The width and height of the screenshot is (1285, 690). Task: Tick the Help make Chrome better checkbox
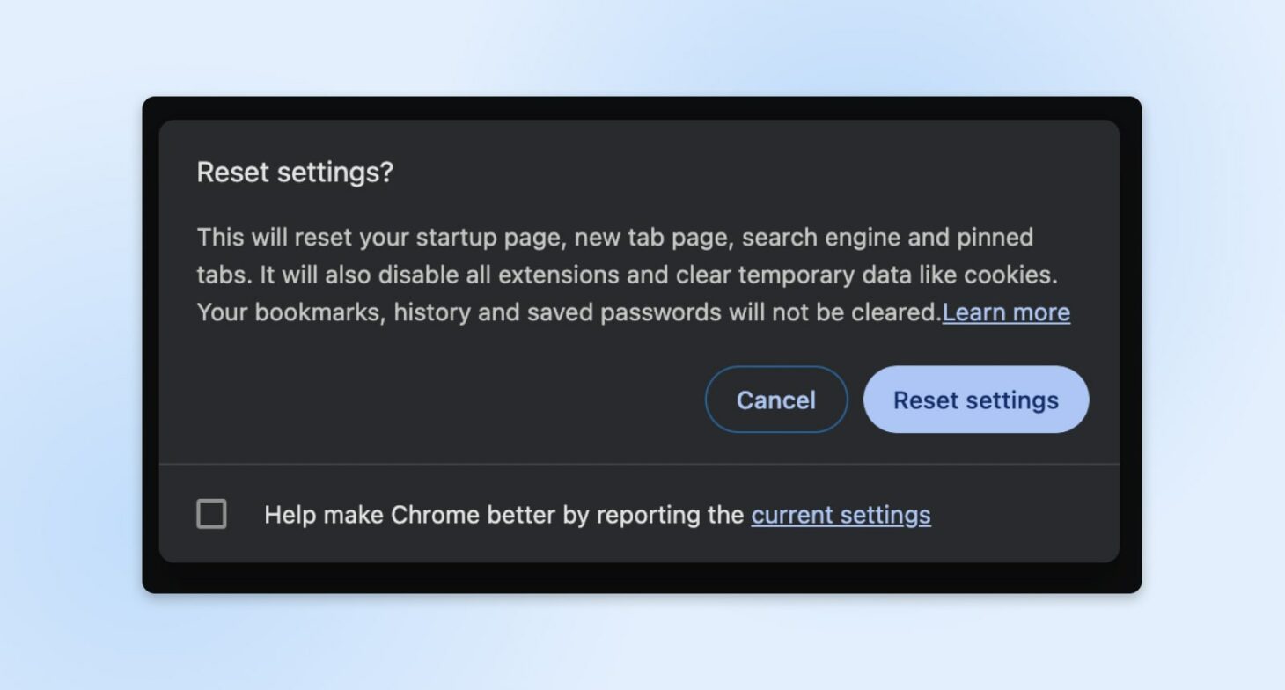pyautogui.click(x=211, y=514)
